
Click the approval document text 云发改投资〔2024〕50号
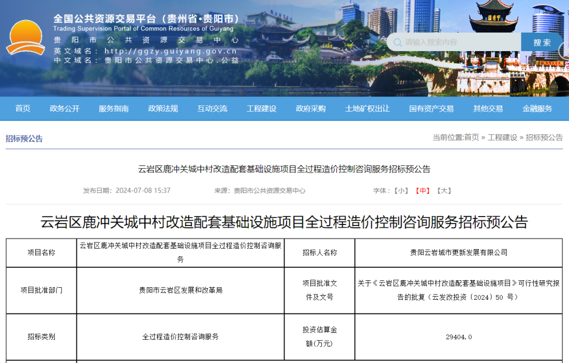point(473,297)
